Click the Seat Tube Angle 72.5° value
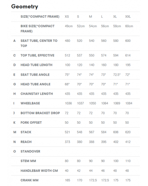This screenshot has height=186, width=148. click(117, 75)
